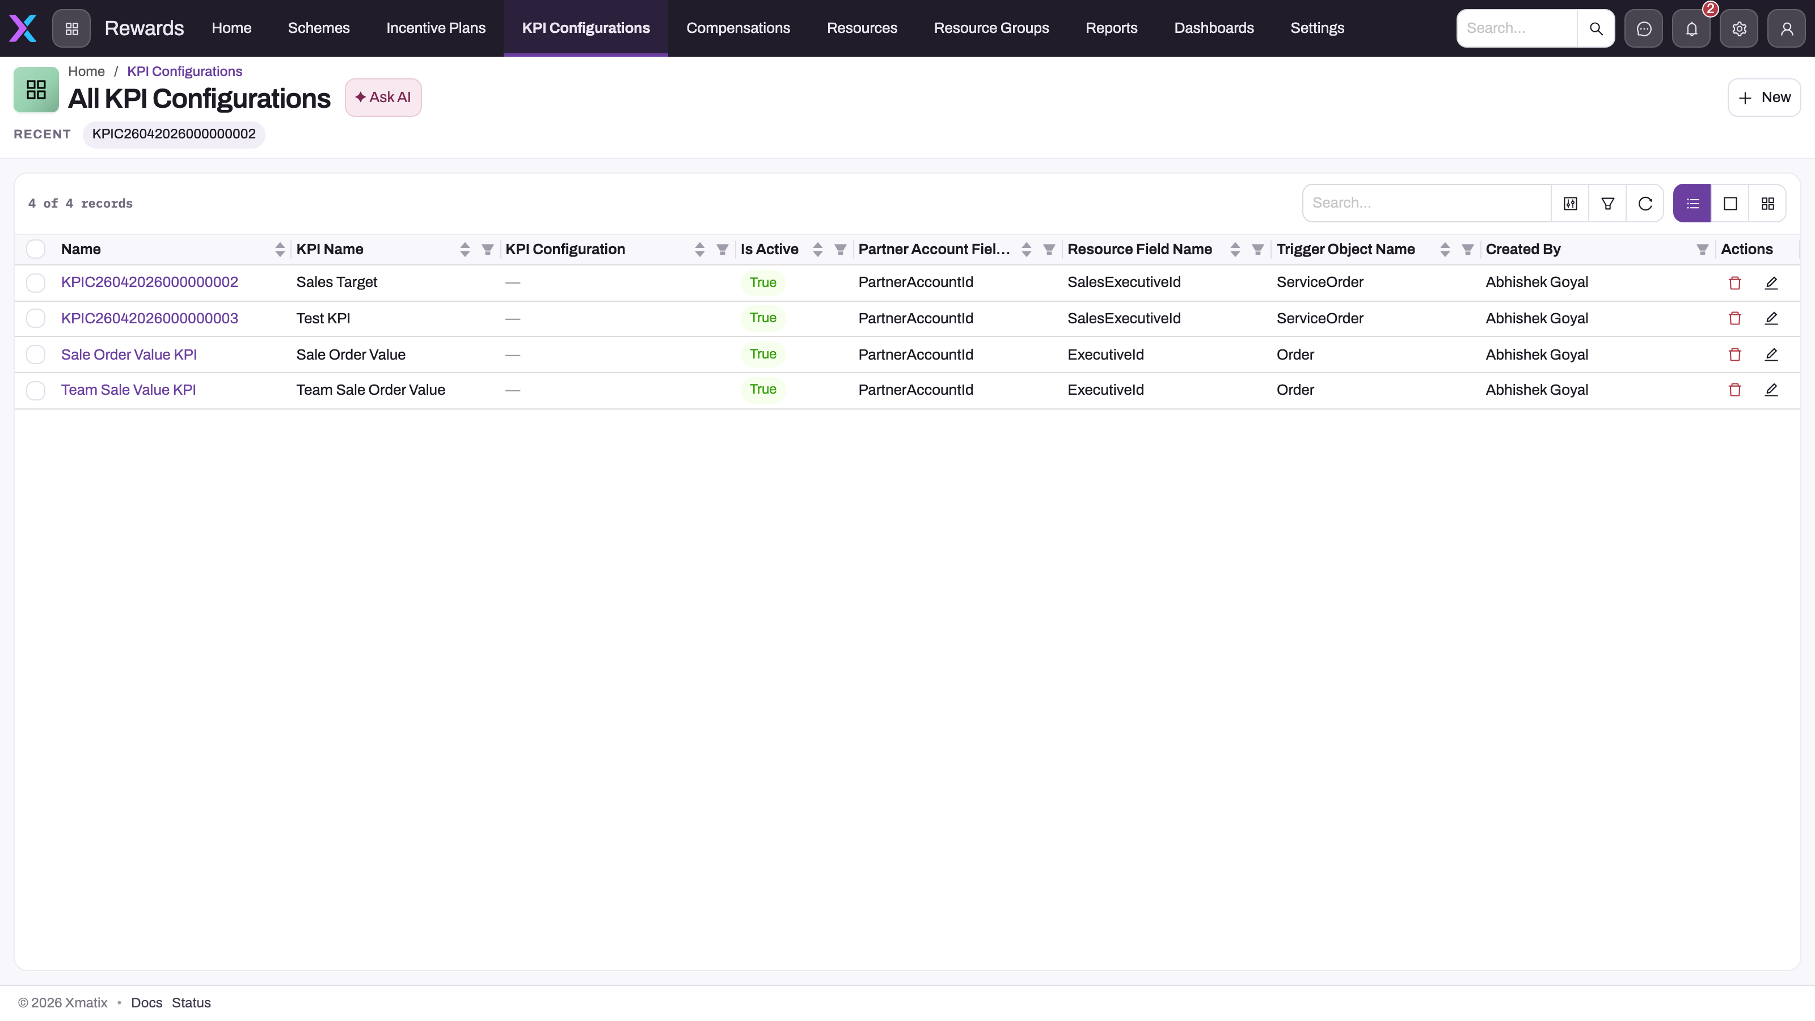Switch to split panel view
This screenshot has height=1021, width=1815.
click(x=1730, y=204)
